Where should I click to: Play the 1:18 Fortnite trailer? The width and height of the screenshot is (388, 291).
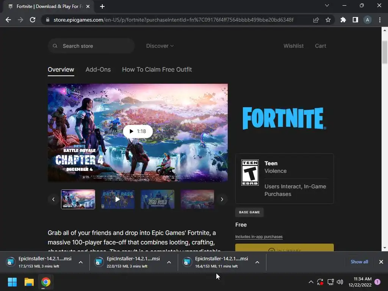(x=138, y=131)
